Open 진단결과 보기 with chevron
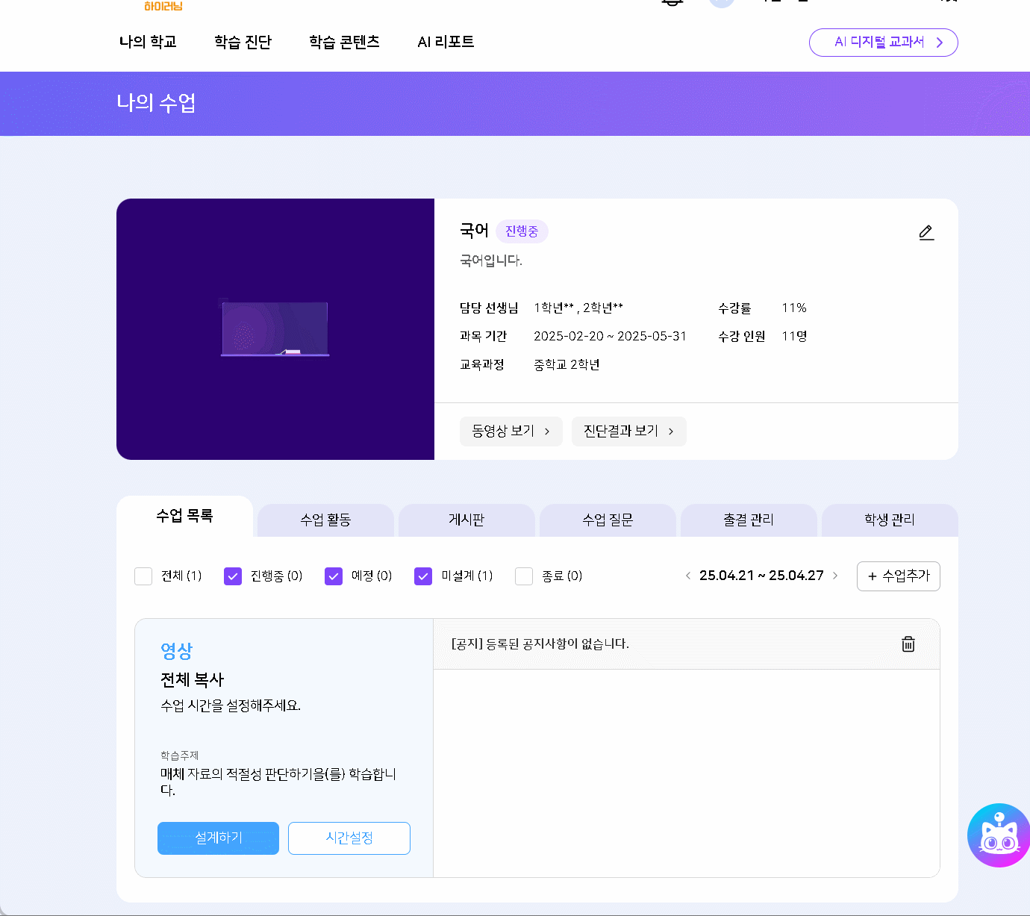The height and width of the screenshot is (916, 1030). (x=629, y=431)
